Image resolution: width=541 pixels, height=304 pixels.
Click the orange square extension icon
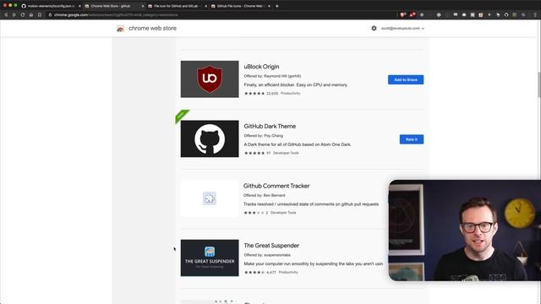pos(481,15)
